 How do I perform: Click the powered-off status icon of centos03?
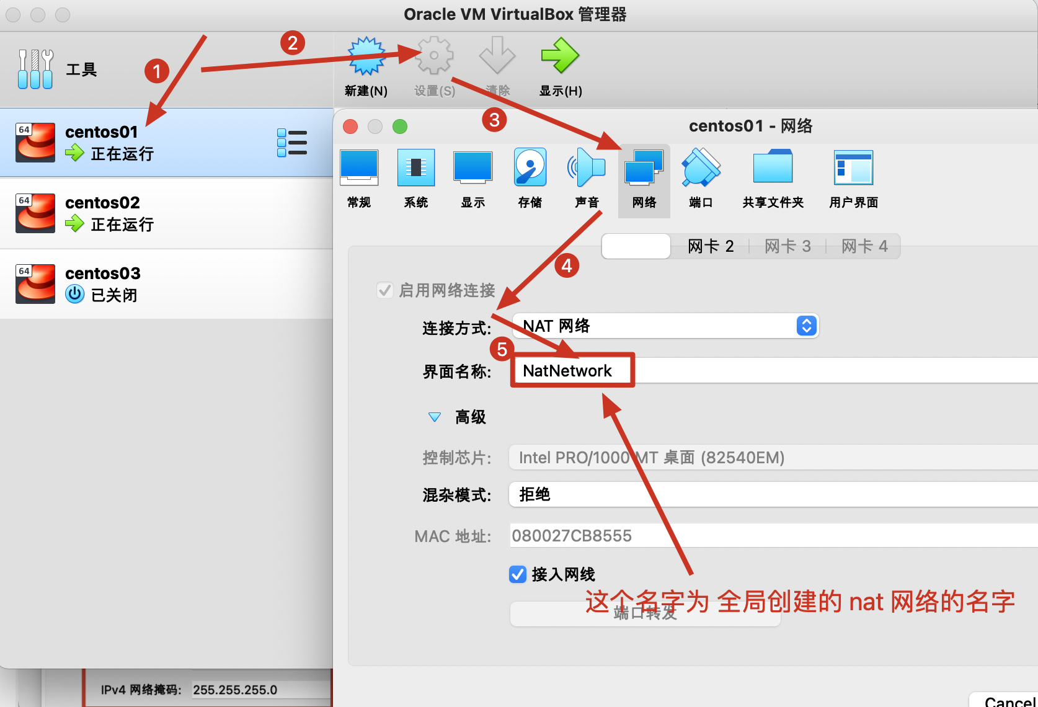click(74, 294)
